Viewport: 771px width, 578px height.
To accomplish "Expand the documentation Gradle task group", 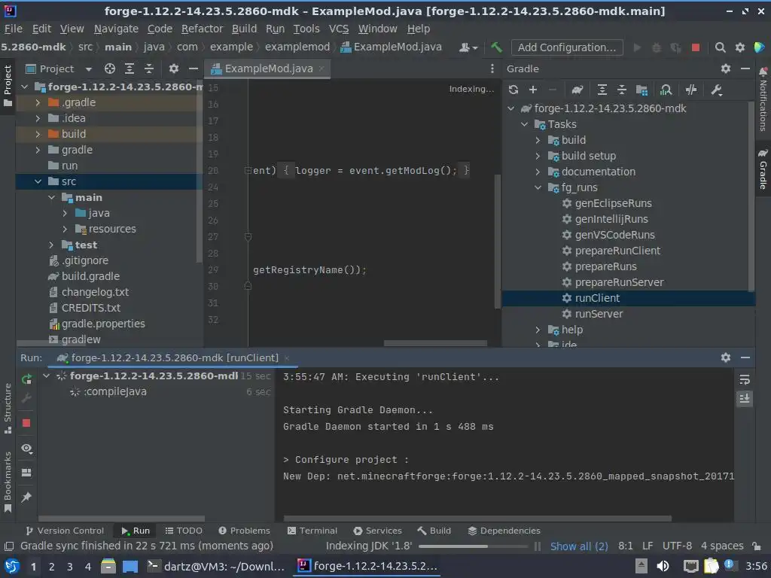I will [538, 172].
